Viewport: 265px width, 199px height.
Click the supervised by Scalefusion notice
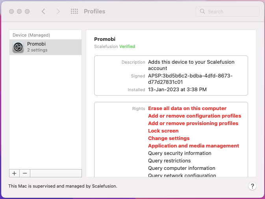coord(63,186)
